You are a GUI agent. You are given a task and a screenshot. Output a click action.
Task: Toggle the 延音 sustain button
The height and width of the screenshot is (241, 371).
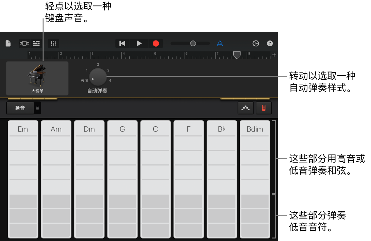[x=20, y=108]
